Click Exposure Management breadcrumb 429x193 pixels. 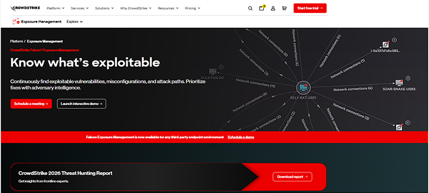point(45,41)
